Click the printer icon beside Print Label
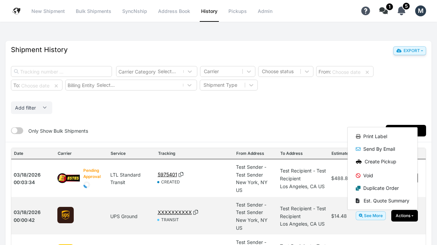Screen dimensions: 437x245 click(358, 136)
